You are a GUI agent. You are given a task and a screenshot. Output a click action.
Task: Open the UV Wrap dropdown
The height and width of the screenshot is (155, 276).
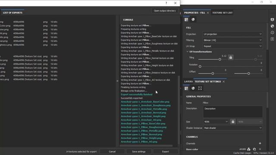pyautogui.click(x=232, y=46)
